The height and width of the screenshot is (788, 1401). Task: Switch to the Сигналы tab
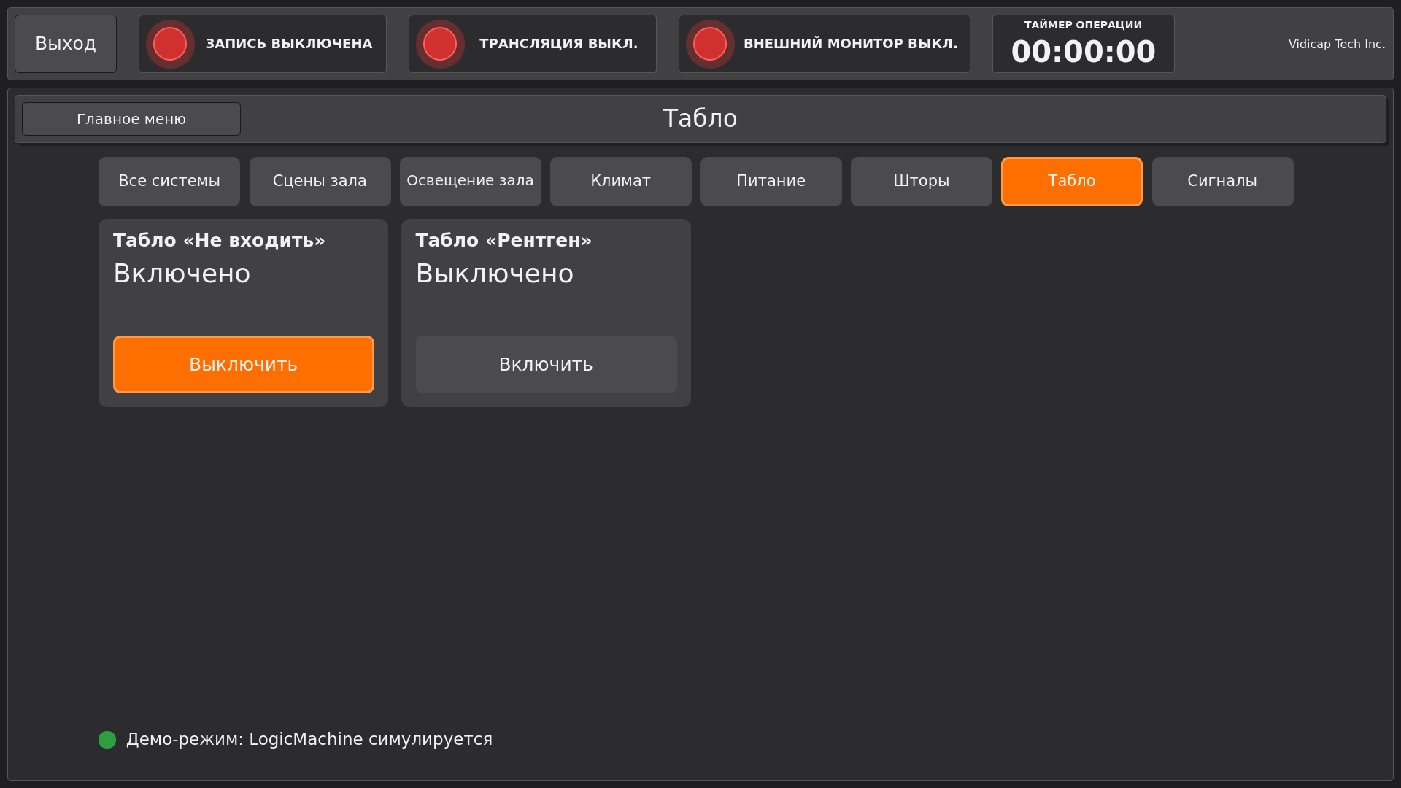[1222, 181]
